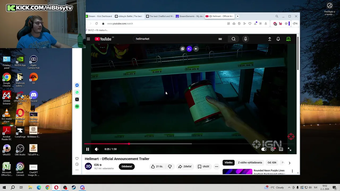Open a new browser tab with plus

237,16
